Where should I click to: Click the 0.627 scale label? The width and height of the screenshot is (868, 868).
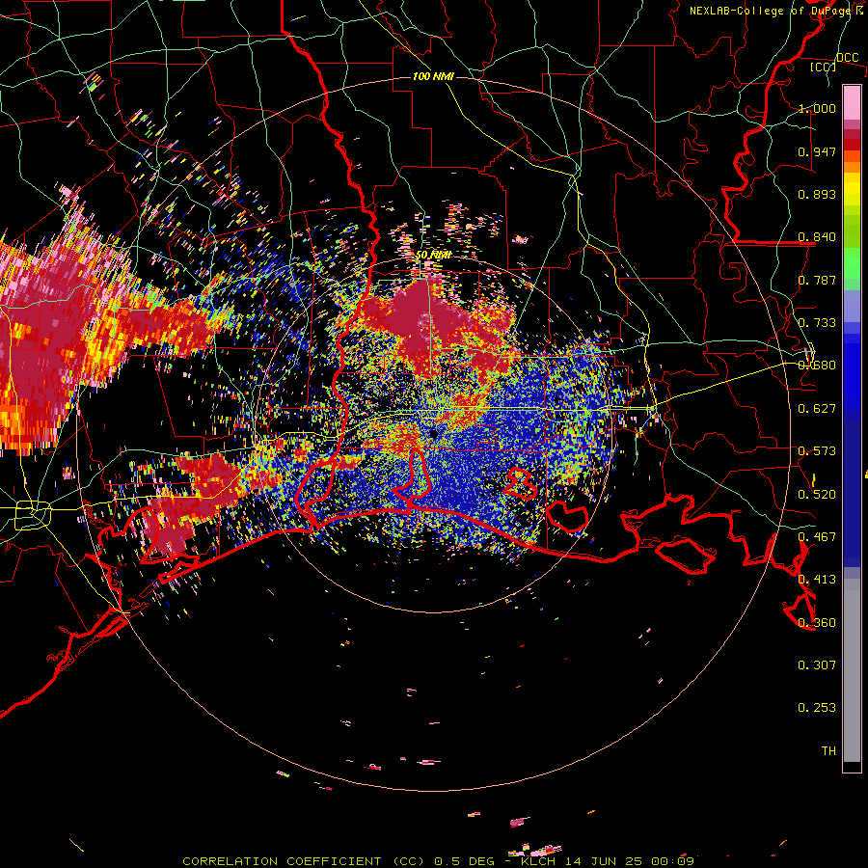coord(817,409)
